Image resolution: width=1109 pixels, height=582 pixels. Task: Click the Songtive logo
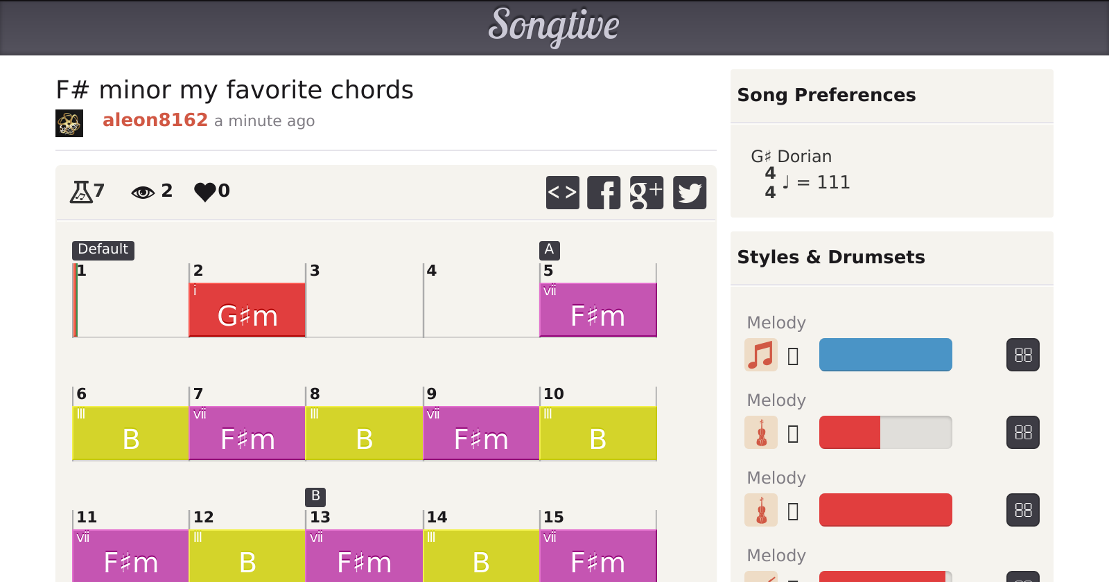(x=554, y=26)
